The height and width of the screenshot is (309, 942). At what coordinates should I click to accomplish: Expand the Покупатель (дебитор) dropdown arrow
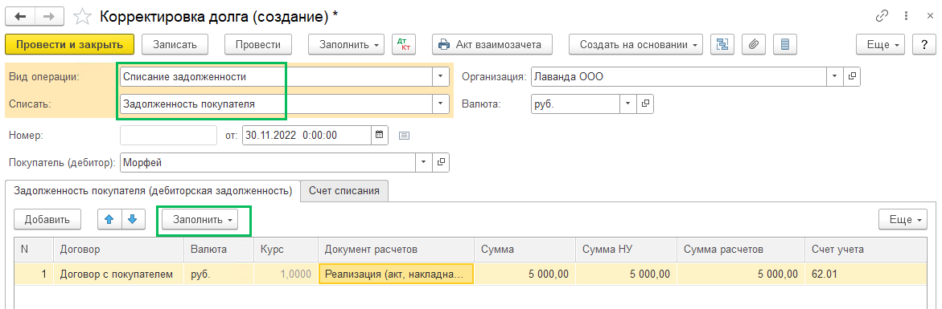(424, 161)
